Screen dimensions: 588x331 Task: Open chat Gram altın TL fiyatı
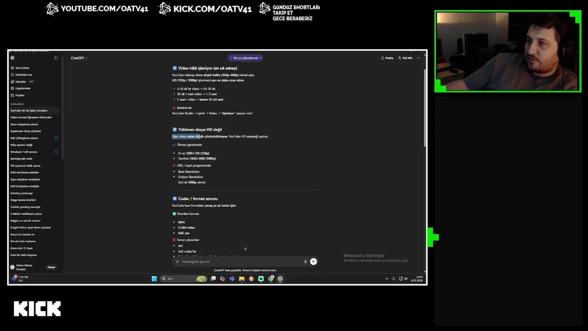(22, 248)
